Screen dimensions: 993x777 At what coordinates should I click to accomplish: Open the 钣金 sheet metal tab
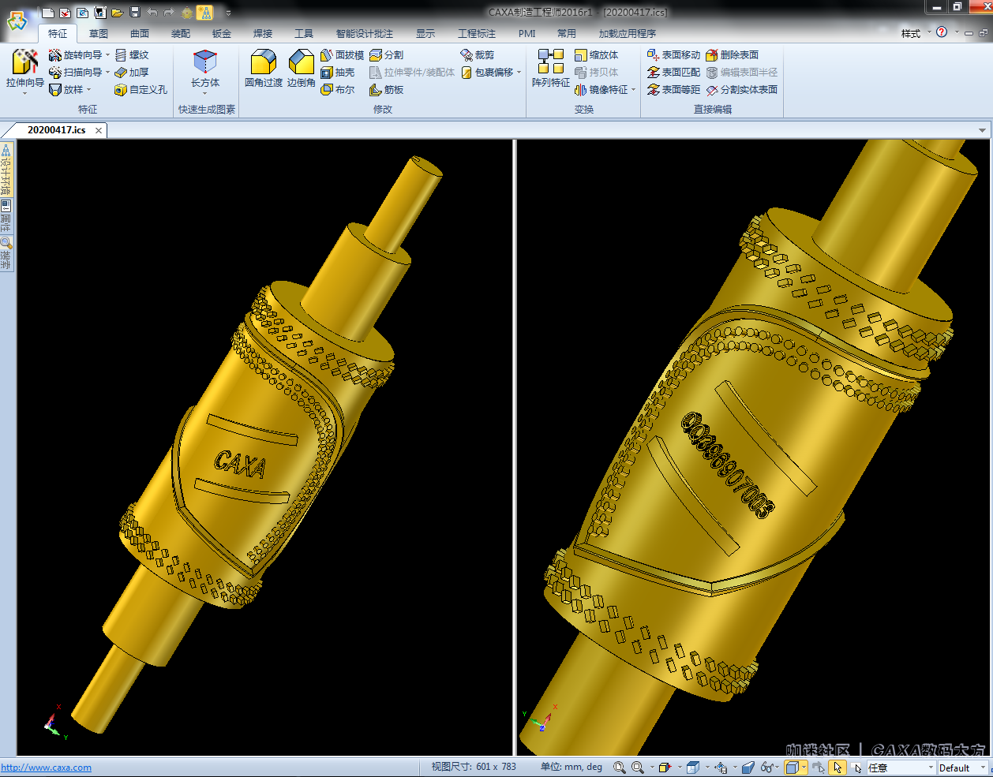222,34
